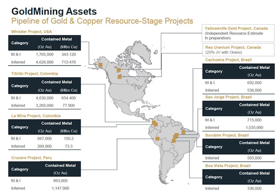278x192 pixels.
Task: Click the Titiribi Project, Colombia heading
Action: (35, 74)
